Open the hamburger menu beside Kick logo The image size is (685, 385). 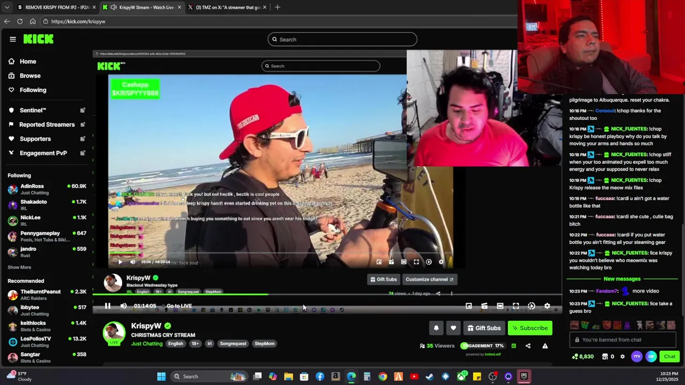(x=12, y=39)
